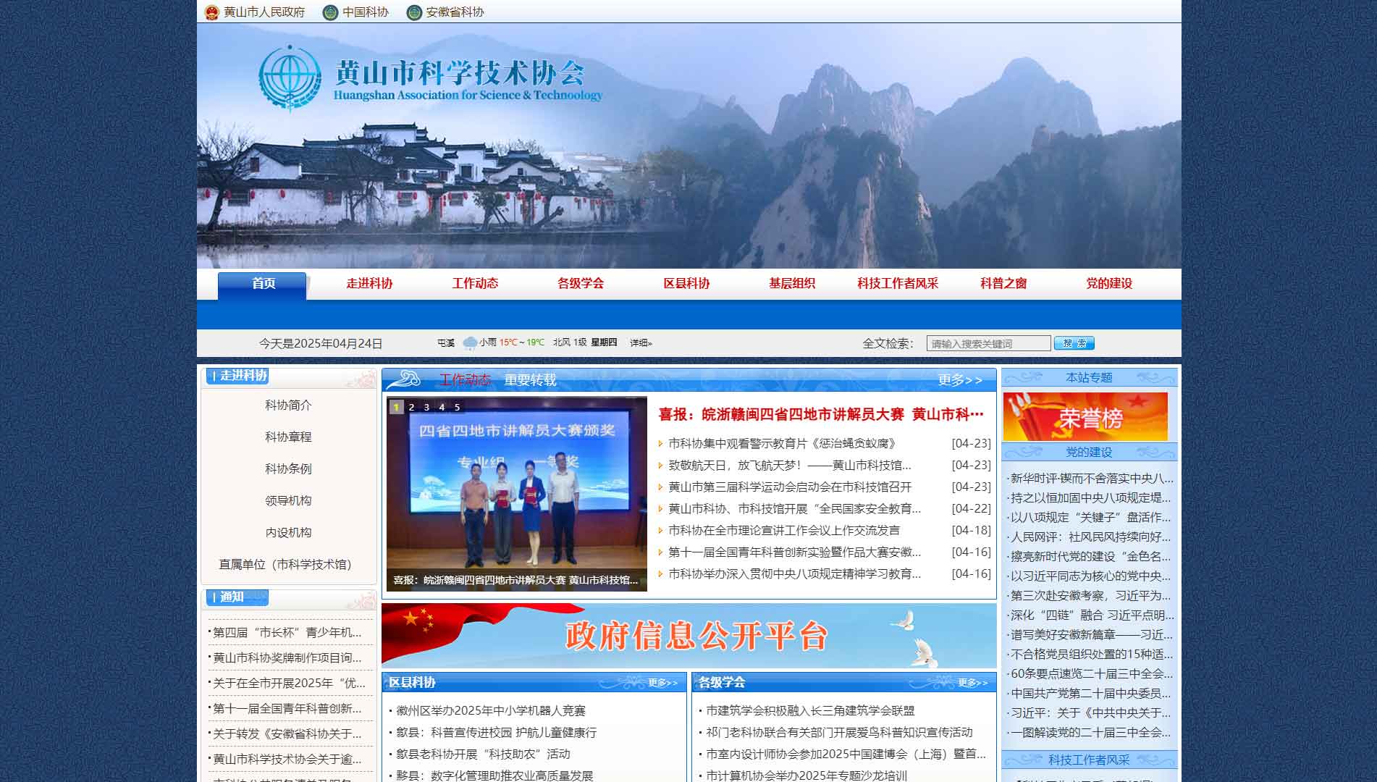This screenshot has height=782, width=1377.
Task: Open news 致敬航天日，放飞航天梦
Action: tap(790, 465)
